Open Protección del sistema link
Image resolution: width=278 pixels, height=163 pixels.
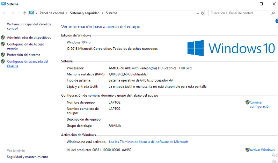[24, 55]
